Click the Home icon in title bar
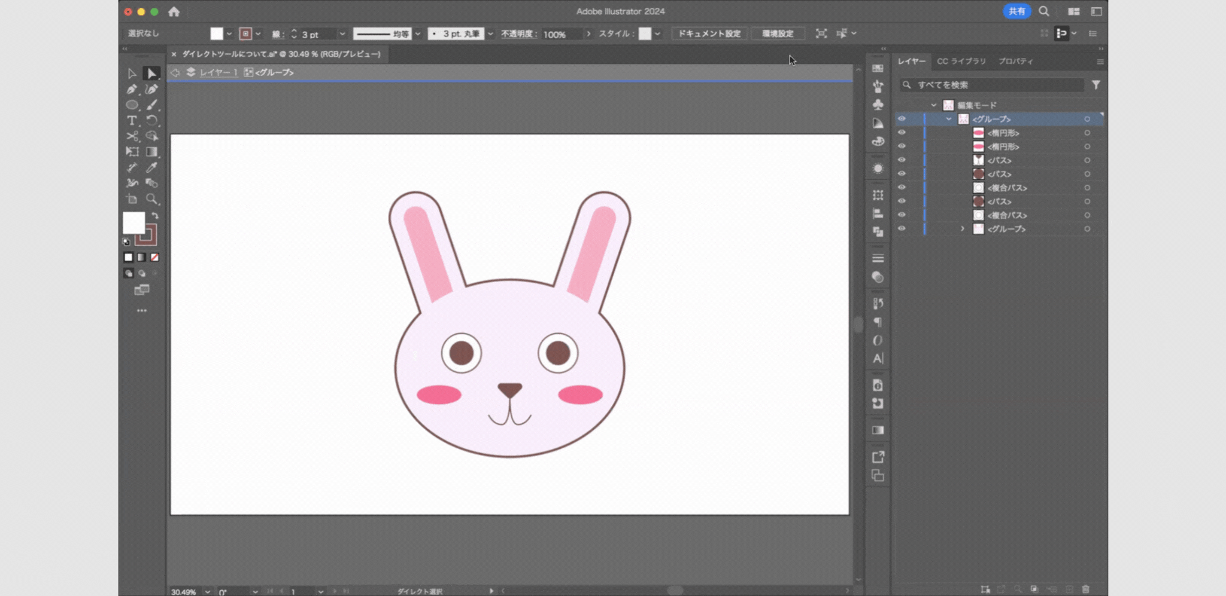The image size is (1226, 596). click(174, 11)
